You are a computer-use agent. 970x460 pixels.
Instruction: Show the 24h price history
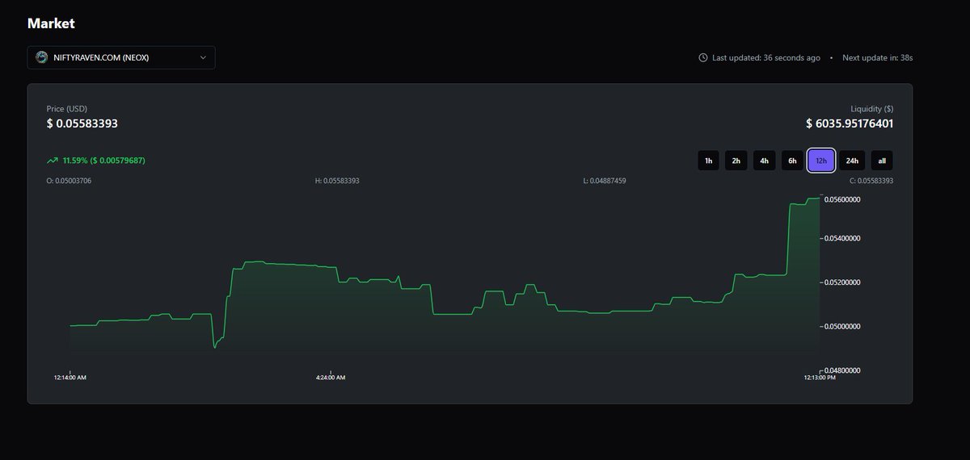852,161
